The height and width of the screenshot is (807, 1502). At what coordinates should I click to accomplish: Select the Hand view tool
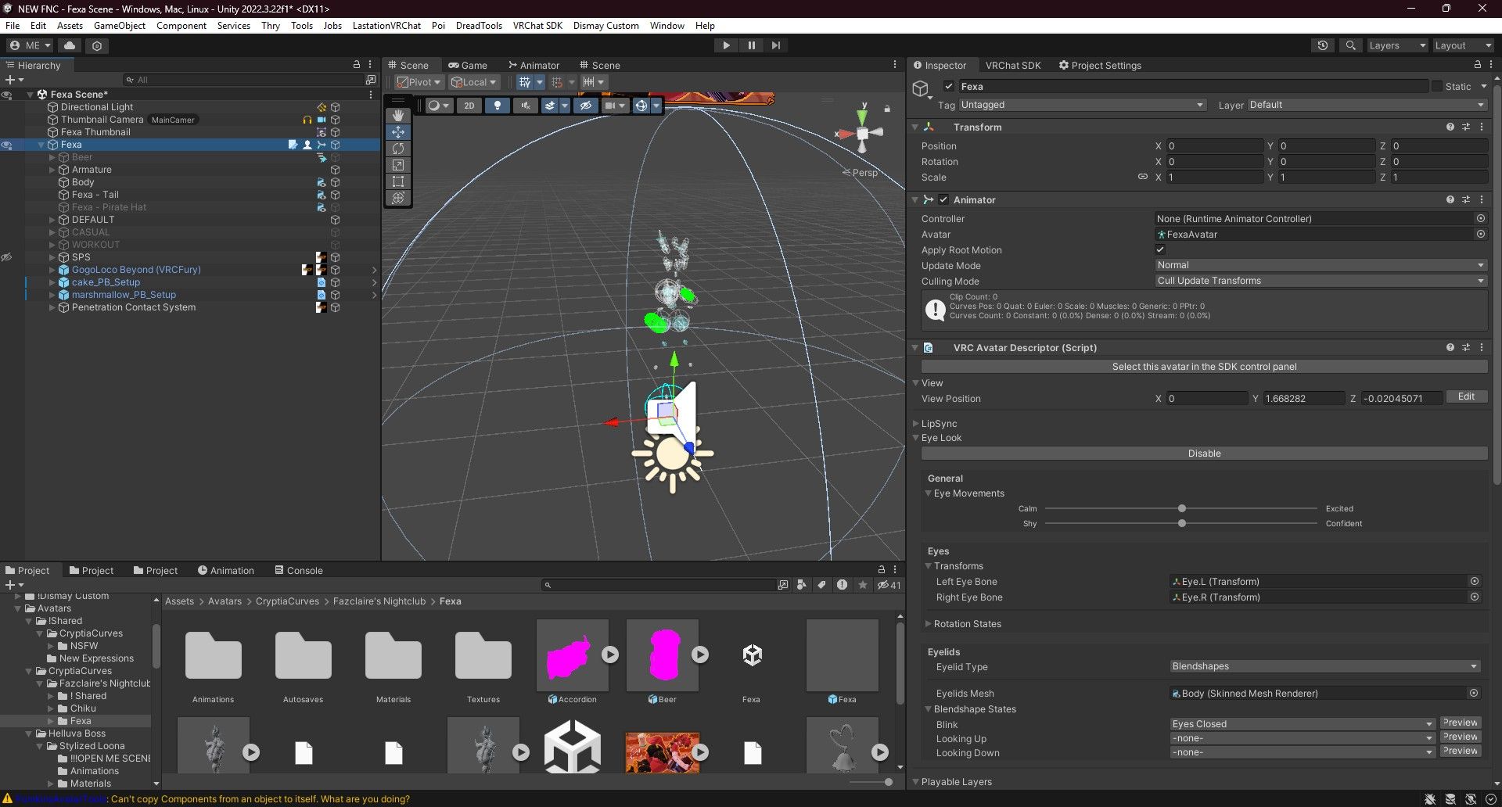(x=398, y=116)
